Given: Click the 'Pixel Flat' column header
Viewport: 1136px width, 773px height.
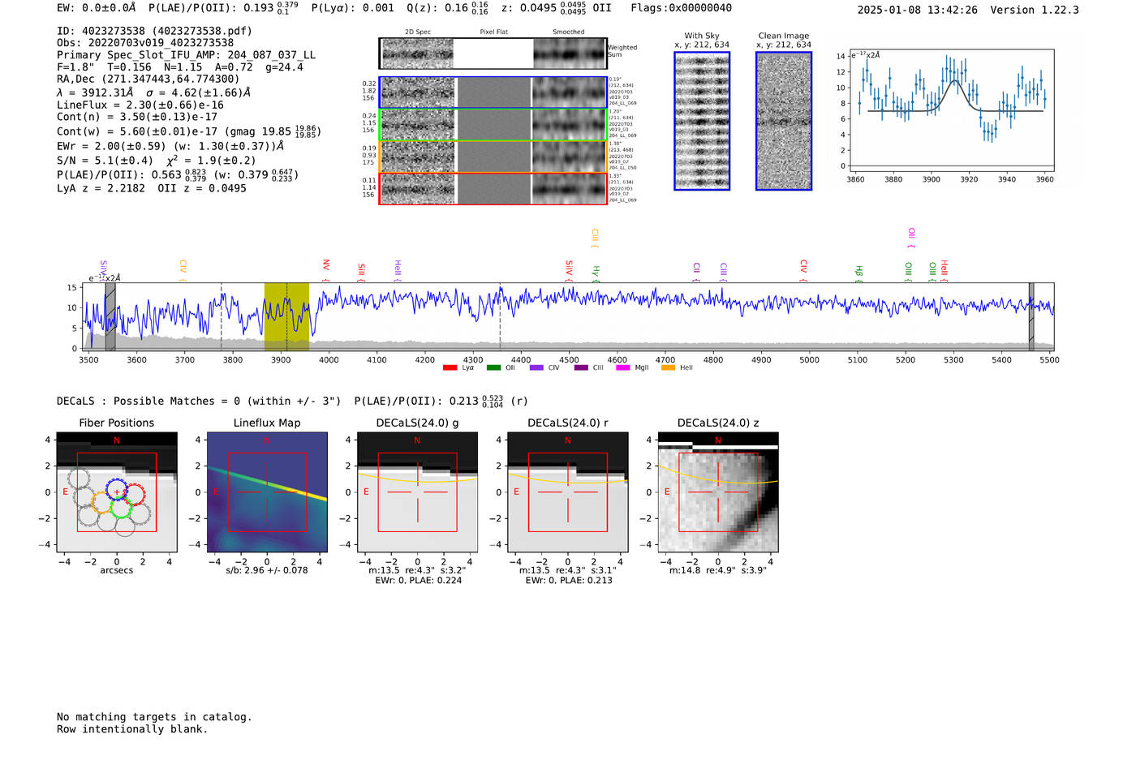Looking at the screenshot, I should 493,32.
